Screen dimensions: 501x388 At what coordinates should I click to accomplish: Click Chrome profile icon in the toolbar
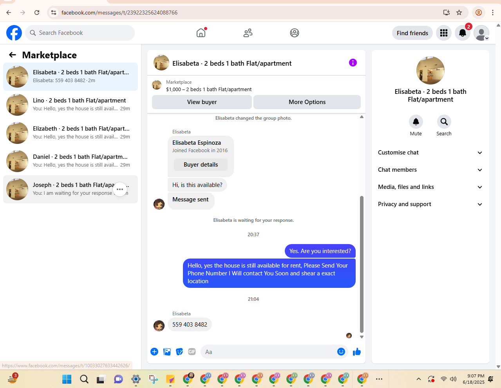[478, 13]
